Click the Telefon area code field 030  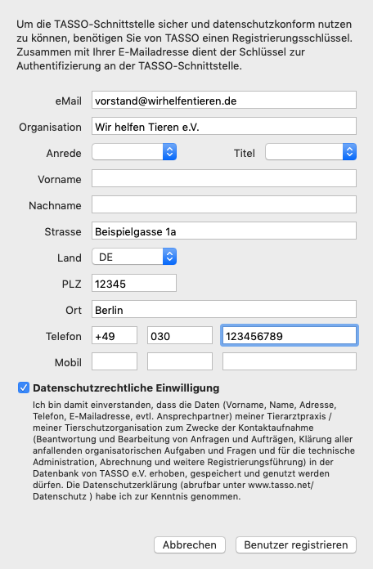coord(180,335)
